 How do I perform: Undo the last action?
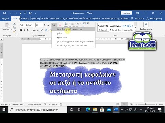click(x=10, y=13)
